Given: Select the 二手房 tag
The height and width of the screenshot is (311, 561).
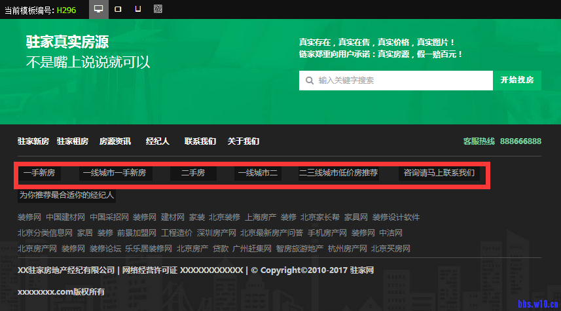Looking at the screenshot, I should coord(192,174).
